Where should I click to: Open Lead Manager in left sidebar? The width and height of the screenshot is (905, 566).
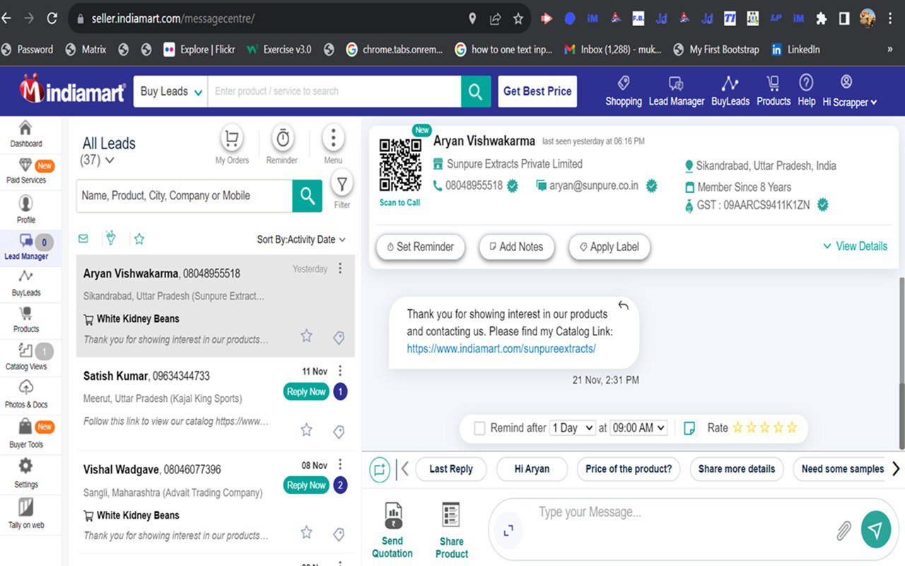[x=26, y=247]
